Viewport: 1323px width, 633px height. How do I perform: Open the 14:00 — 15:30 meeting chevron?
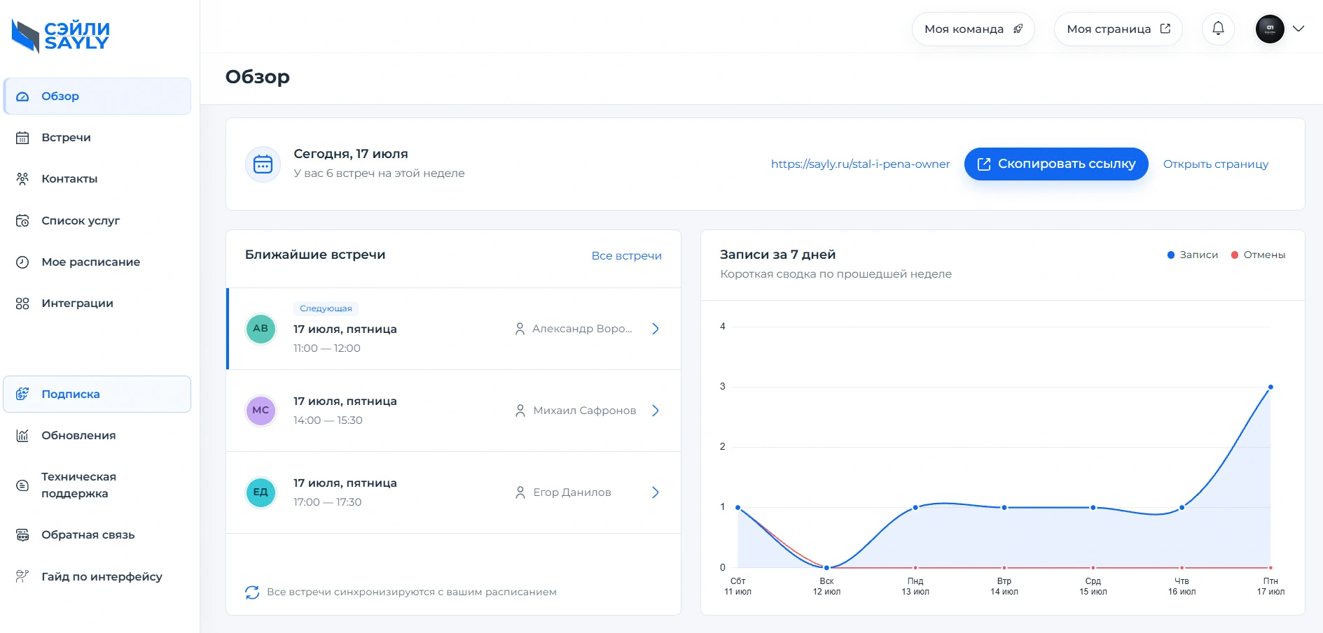tap(656, 411)
